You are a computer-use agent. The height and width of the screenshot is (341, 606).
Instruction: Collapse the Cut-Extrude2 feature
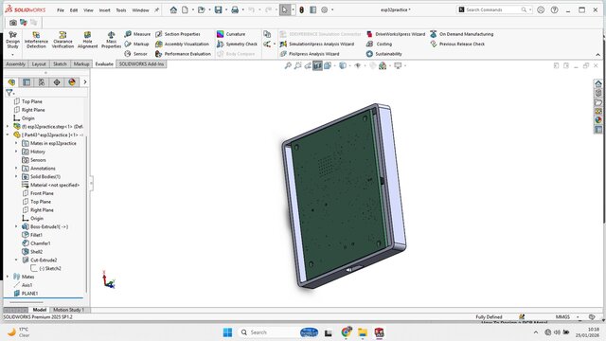pyautogui.click(x=16, y=260)
